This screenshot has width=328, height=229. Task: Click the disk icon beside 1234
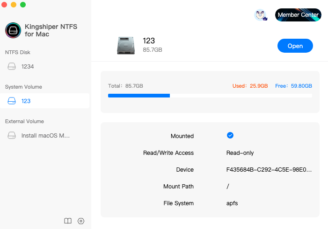tap(12, 67)
